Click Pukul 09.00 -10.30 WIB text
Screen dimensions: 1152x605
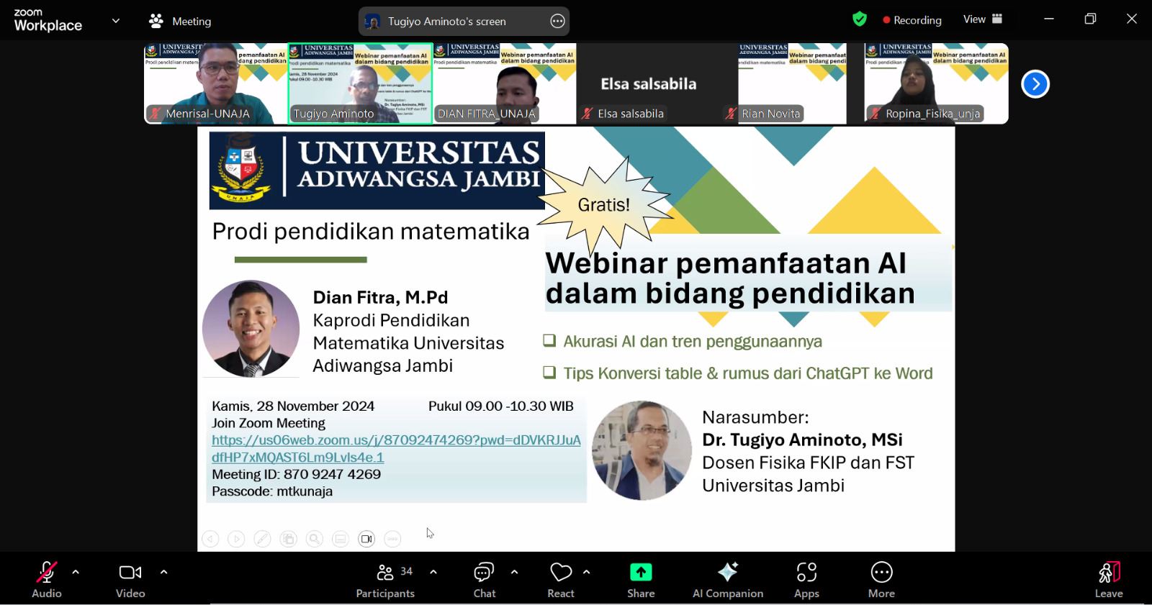tap(501, 406)
